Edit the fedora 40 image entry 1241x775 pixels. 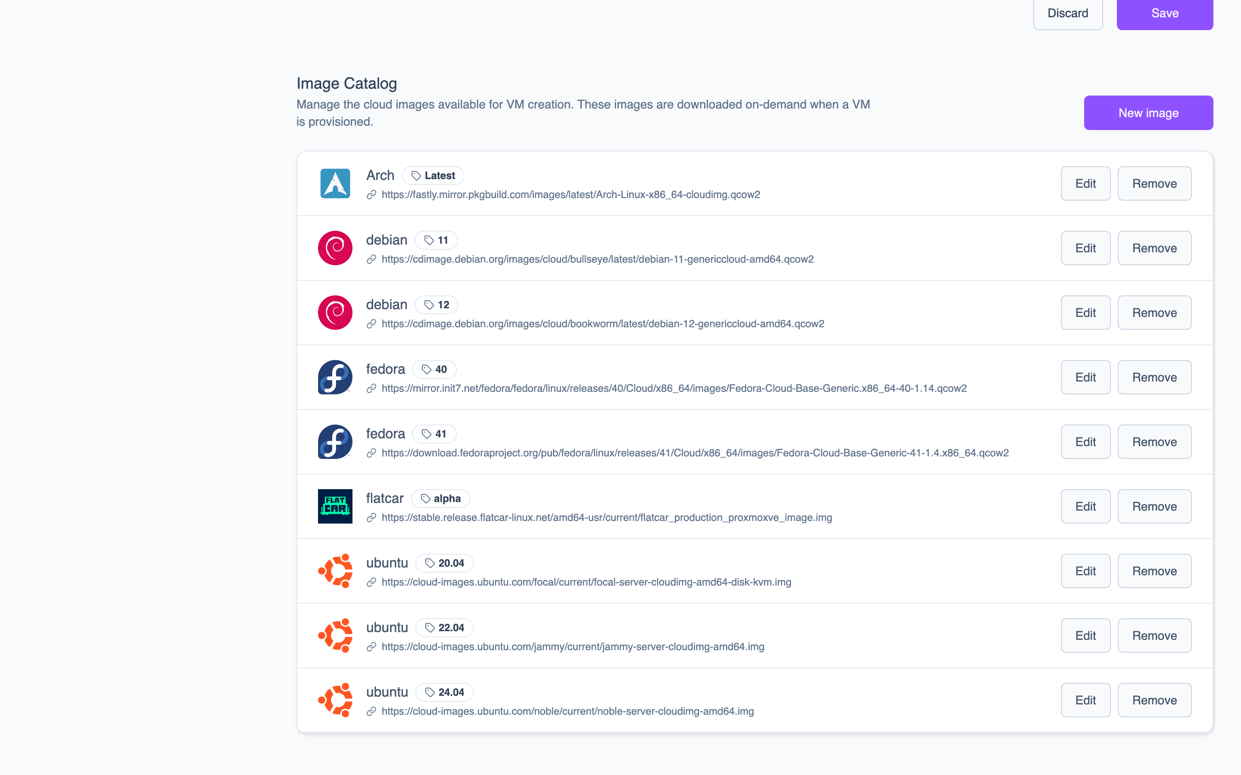click(1085, 377)
